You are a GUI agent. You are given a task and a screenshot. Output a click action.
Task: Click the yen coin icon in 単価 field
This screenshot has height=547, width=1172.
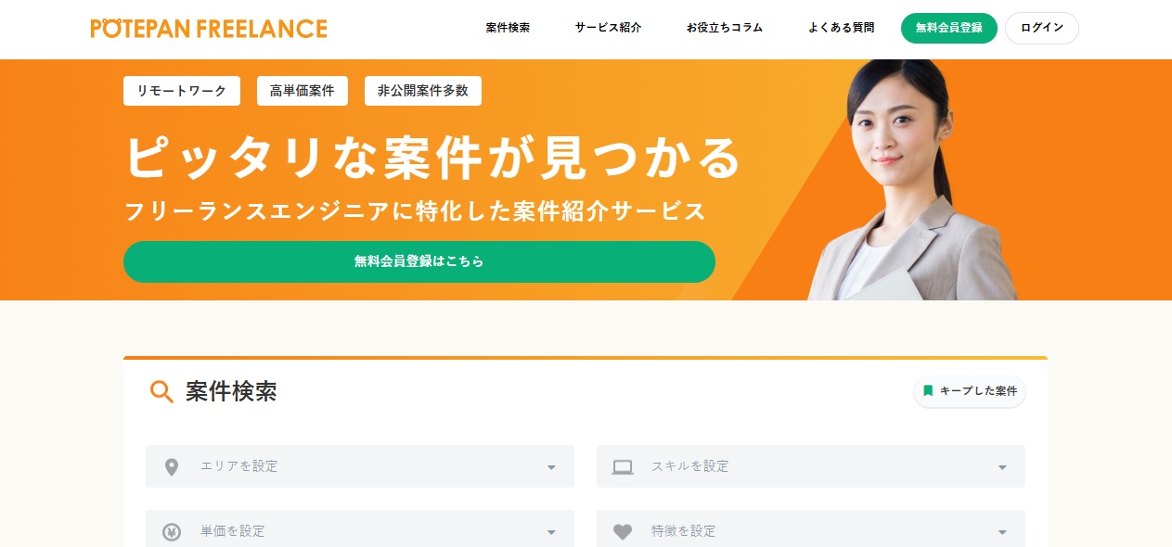pyautogui.click(x=171, y=532)
